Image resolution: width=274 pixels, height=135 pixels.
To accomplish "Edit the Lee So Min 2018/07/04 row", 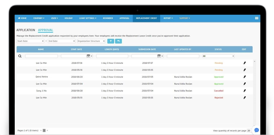I will (x=245, y=84).
